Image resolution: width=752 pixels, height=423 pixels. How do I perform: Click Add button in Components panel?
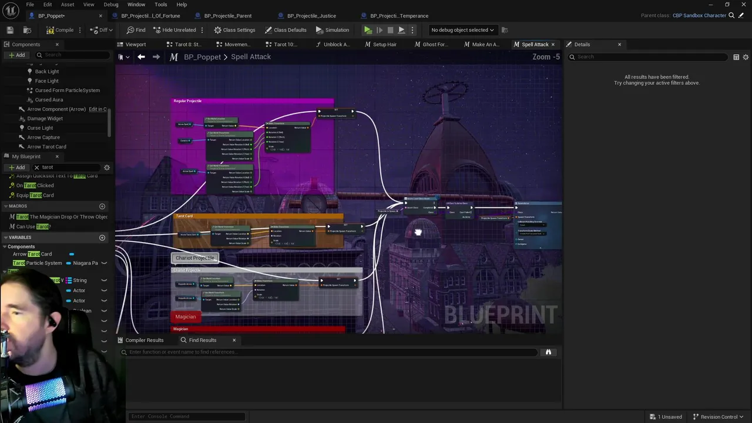coord(16,55)
